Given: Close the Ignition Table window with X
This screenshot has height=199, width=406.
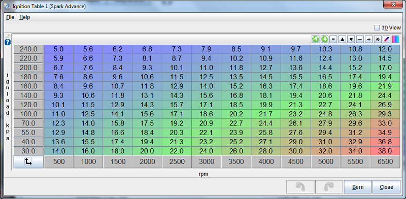Looking at the screenshot, I should click(x=393, y=5).
